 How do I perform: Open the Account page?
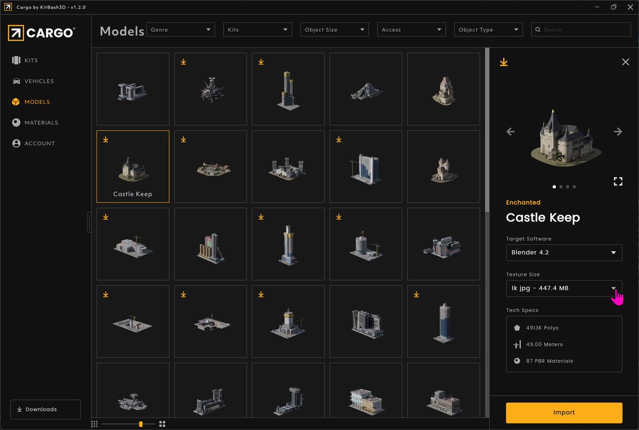[x=33, y=144]
